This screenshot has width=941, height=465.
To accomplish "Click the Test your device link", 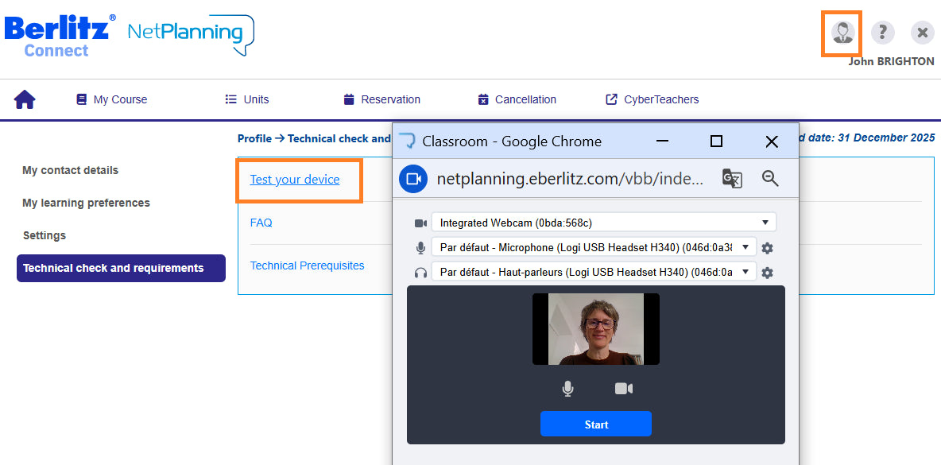I will tap(295, 180).
